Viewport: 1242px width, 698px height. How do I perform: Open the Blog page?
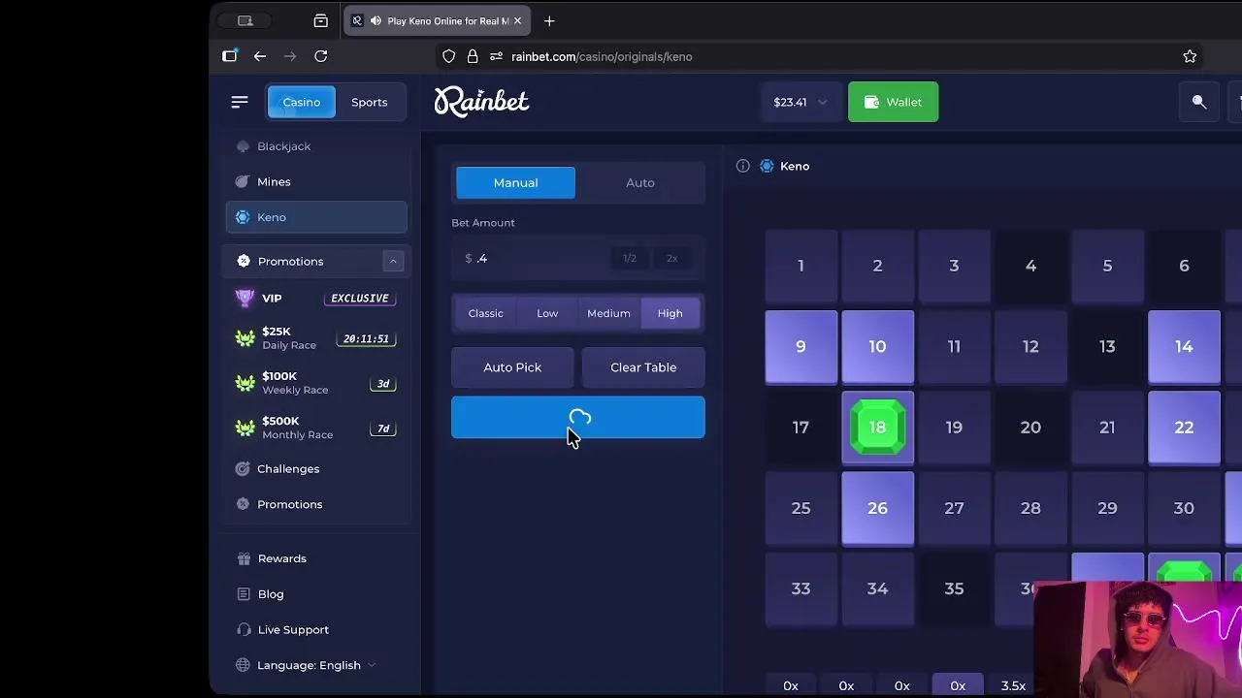pyautogui.click(x=271, y=594)
